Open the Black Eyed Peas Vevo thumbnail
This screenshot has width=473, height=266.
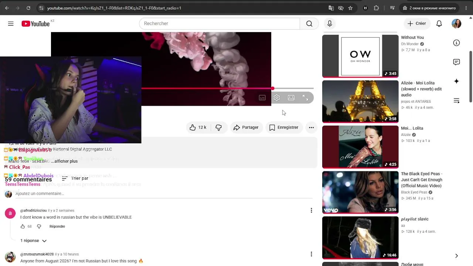360,192
